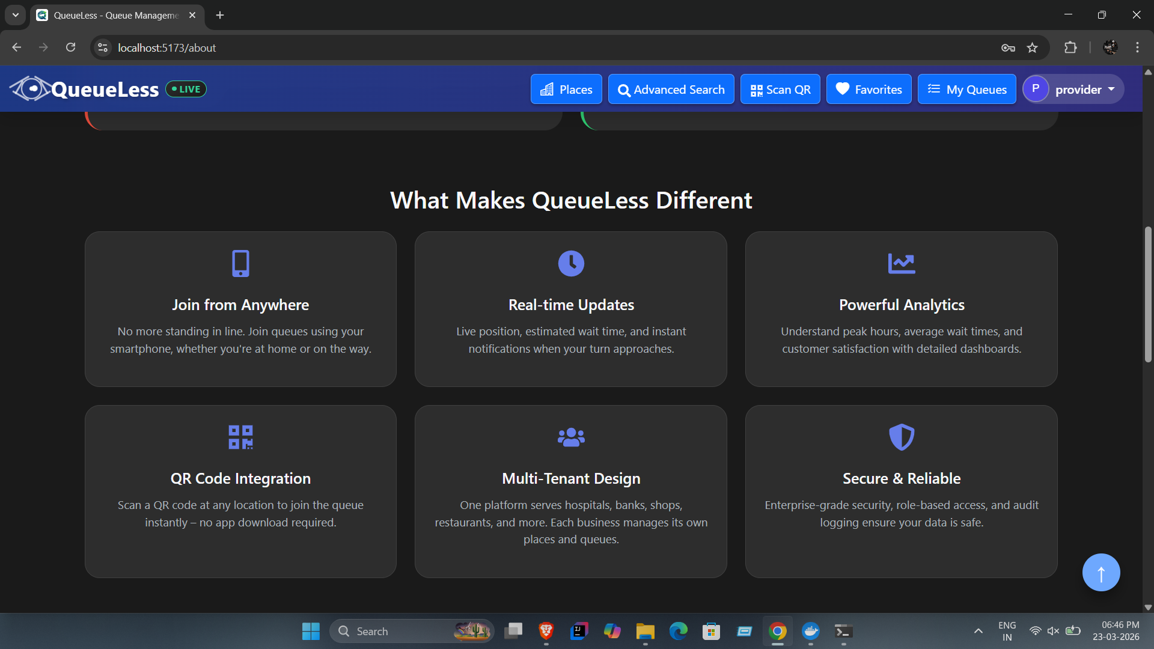Click the scrollbar up arrow
The width and height of the screenshot is (1154, 649).
click(x=1148, y=72)
